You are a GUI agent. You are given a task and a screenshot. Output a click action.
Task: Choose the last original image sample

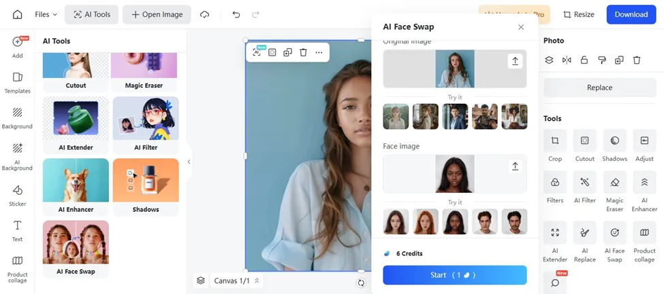coord(515,117)
